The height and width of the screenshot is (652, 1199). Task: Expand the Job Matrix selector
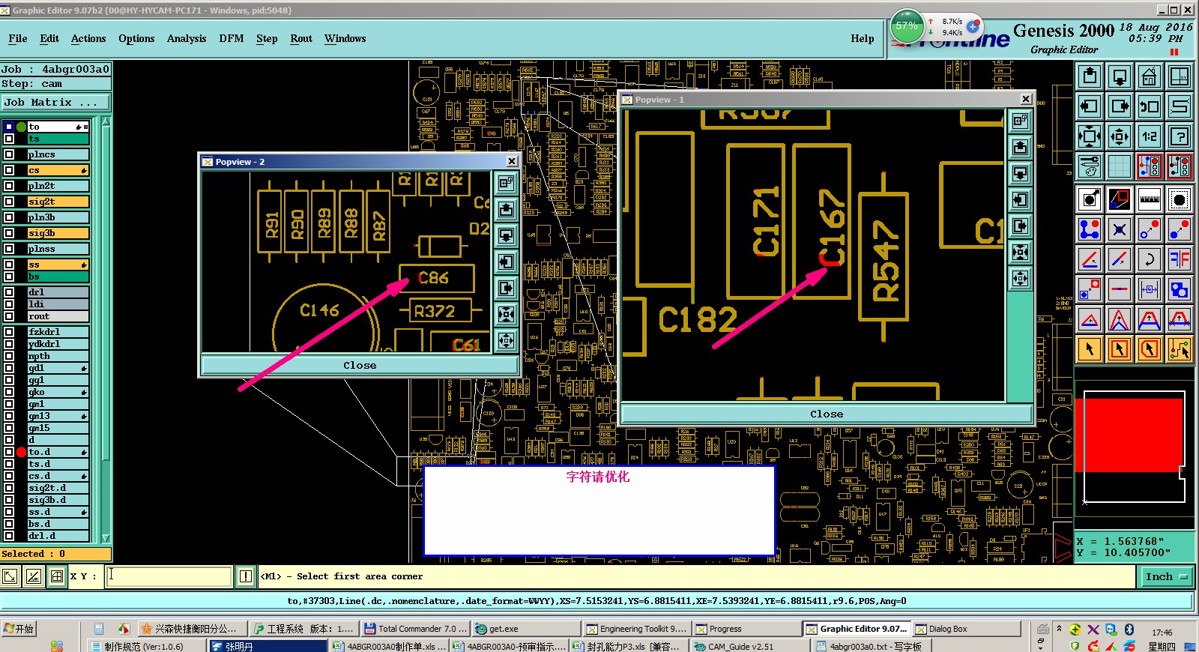pyautogui.click(x=55, y=102)
